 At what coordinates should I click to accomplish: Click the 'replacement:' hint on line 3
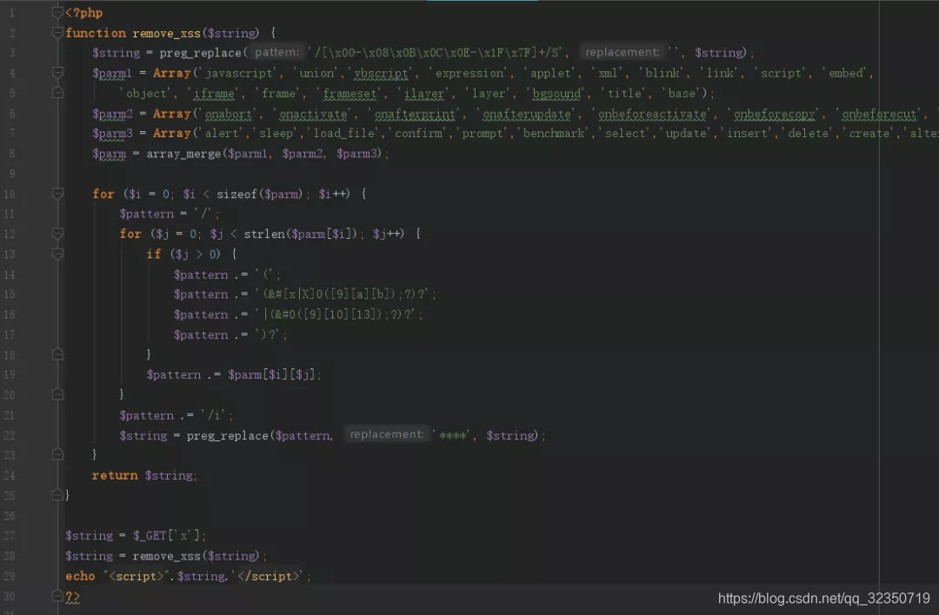click(x=623, y=52)
